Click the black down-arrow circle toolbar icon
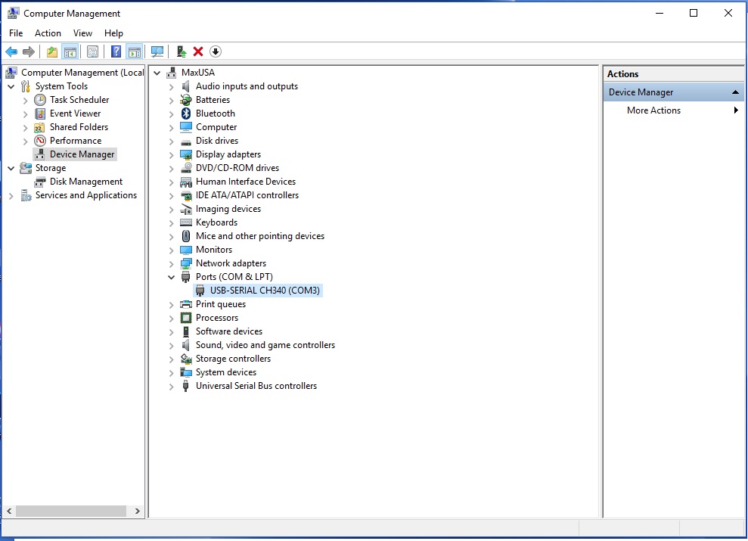Image resolution: width=748 pixels, height=541 pixels. [216, 51]
